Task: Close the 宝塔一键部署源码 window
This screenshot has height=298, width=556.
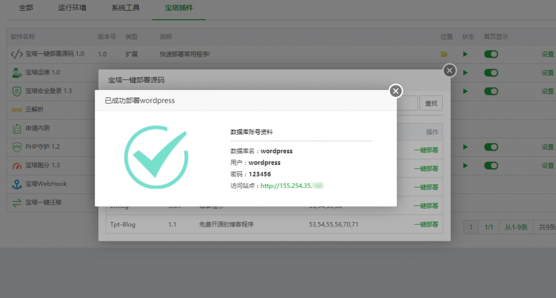Action: tap(450, 71)
